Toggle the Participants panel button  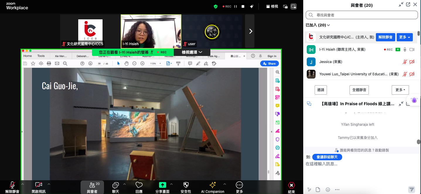(x=92, y=185)
